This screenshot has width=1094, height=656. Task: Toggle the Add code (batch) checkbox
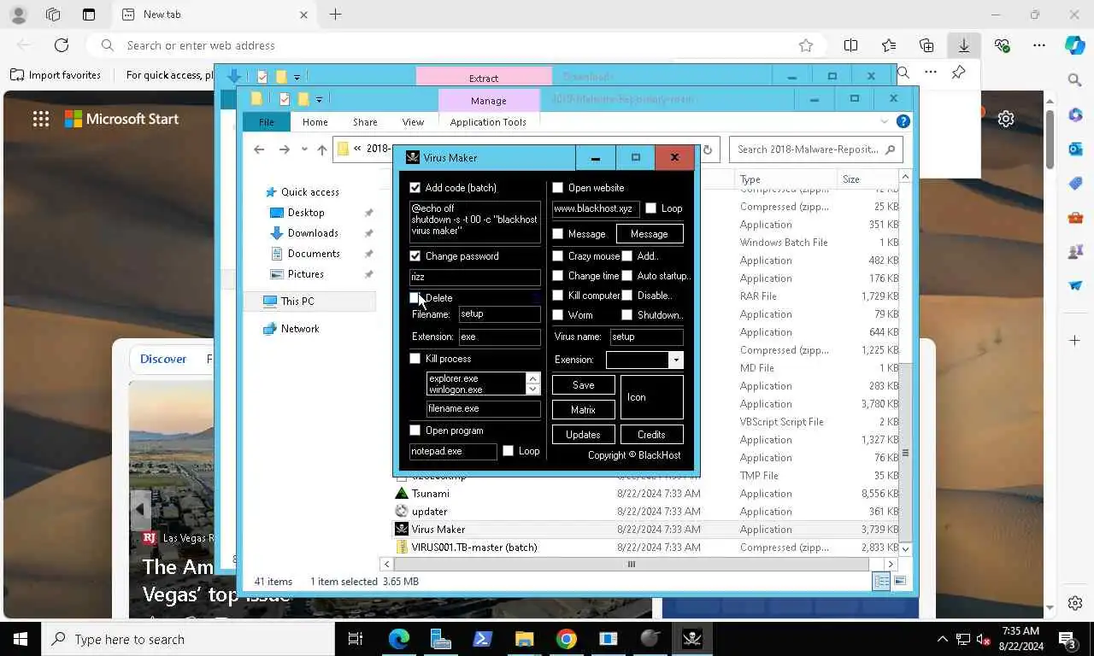pos(415,188)
